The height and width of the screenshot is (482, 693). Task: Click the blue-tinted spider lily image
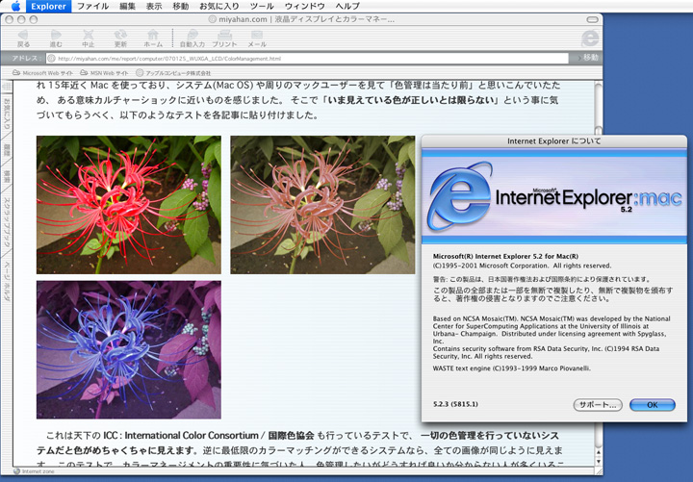click(128, 349)
